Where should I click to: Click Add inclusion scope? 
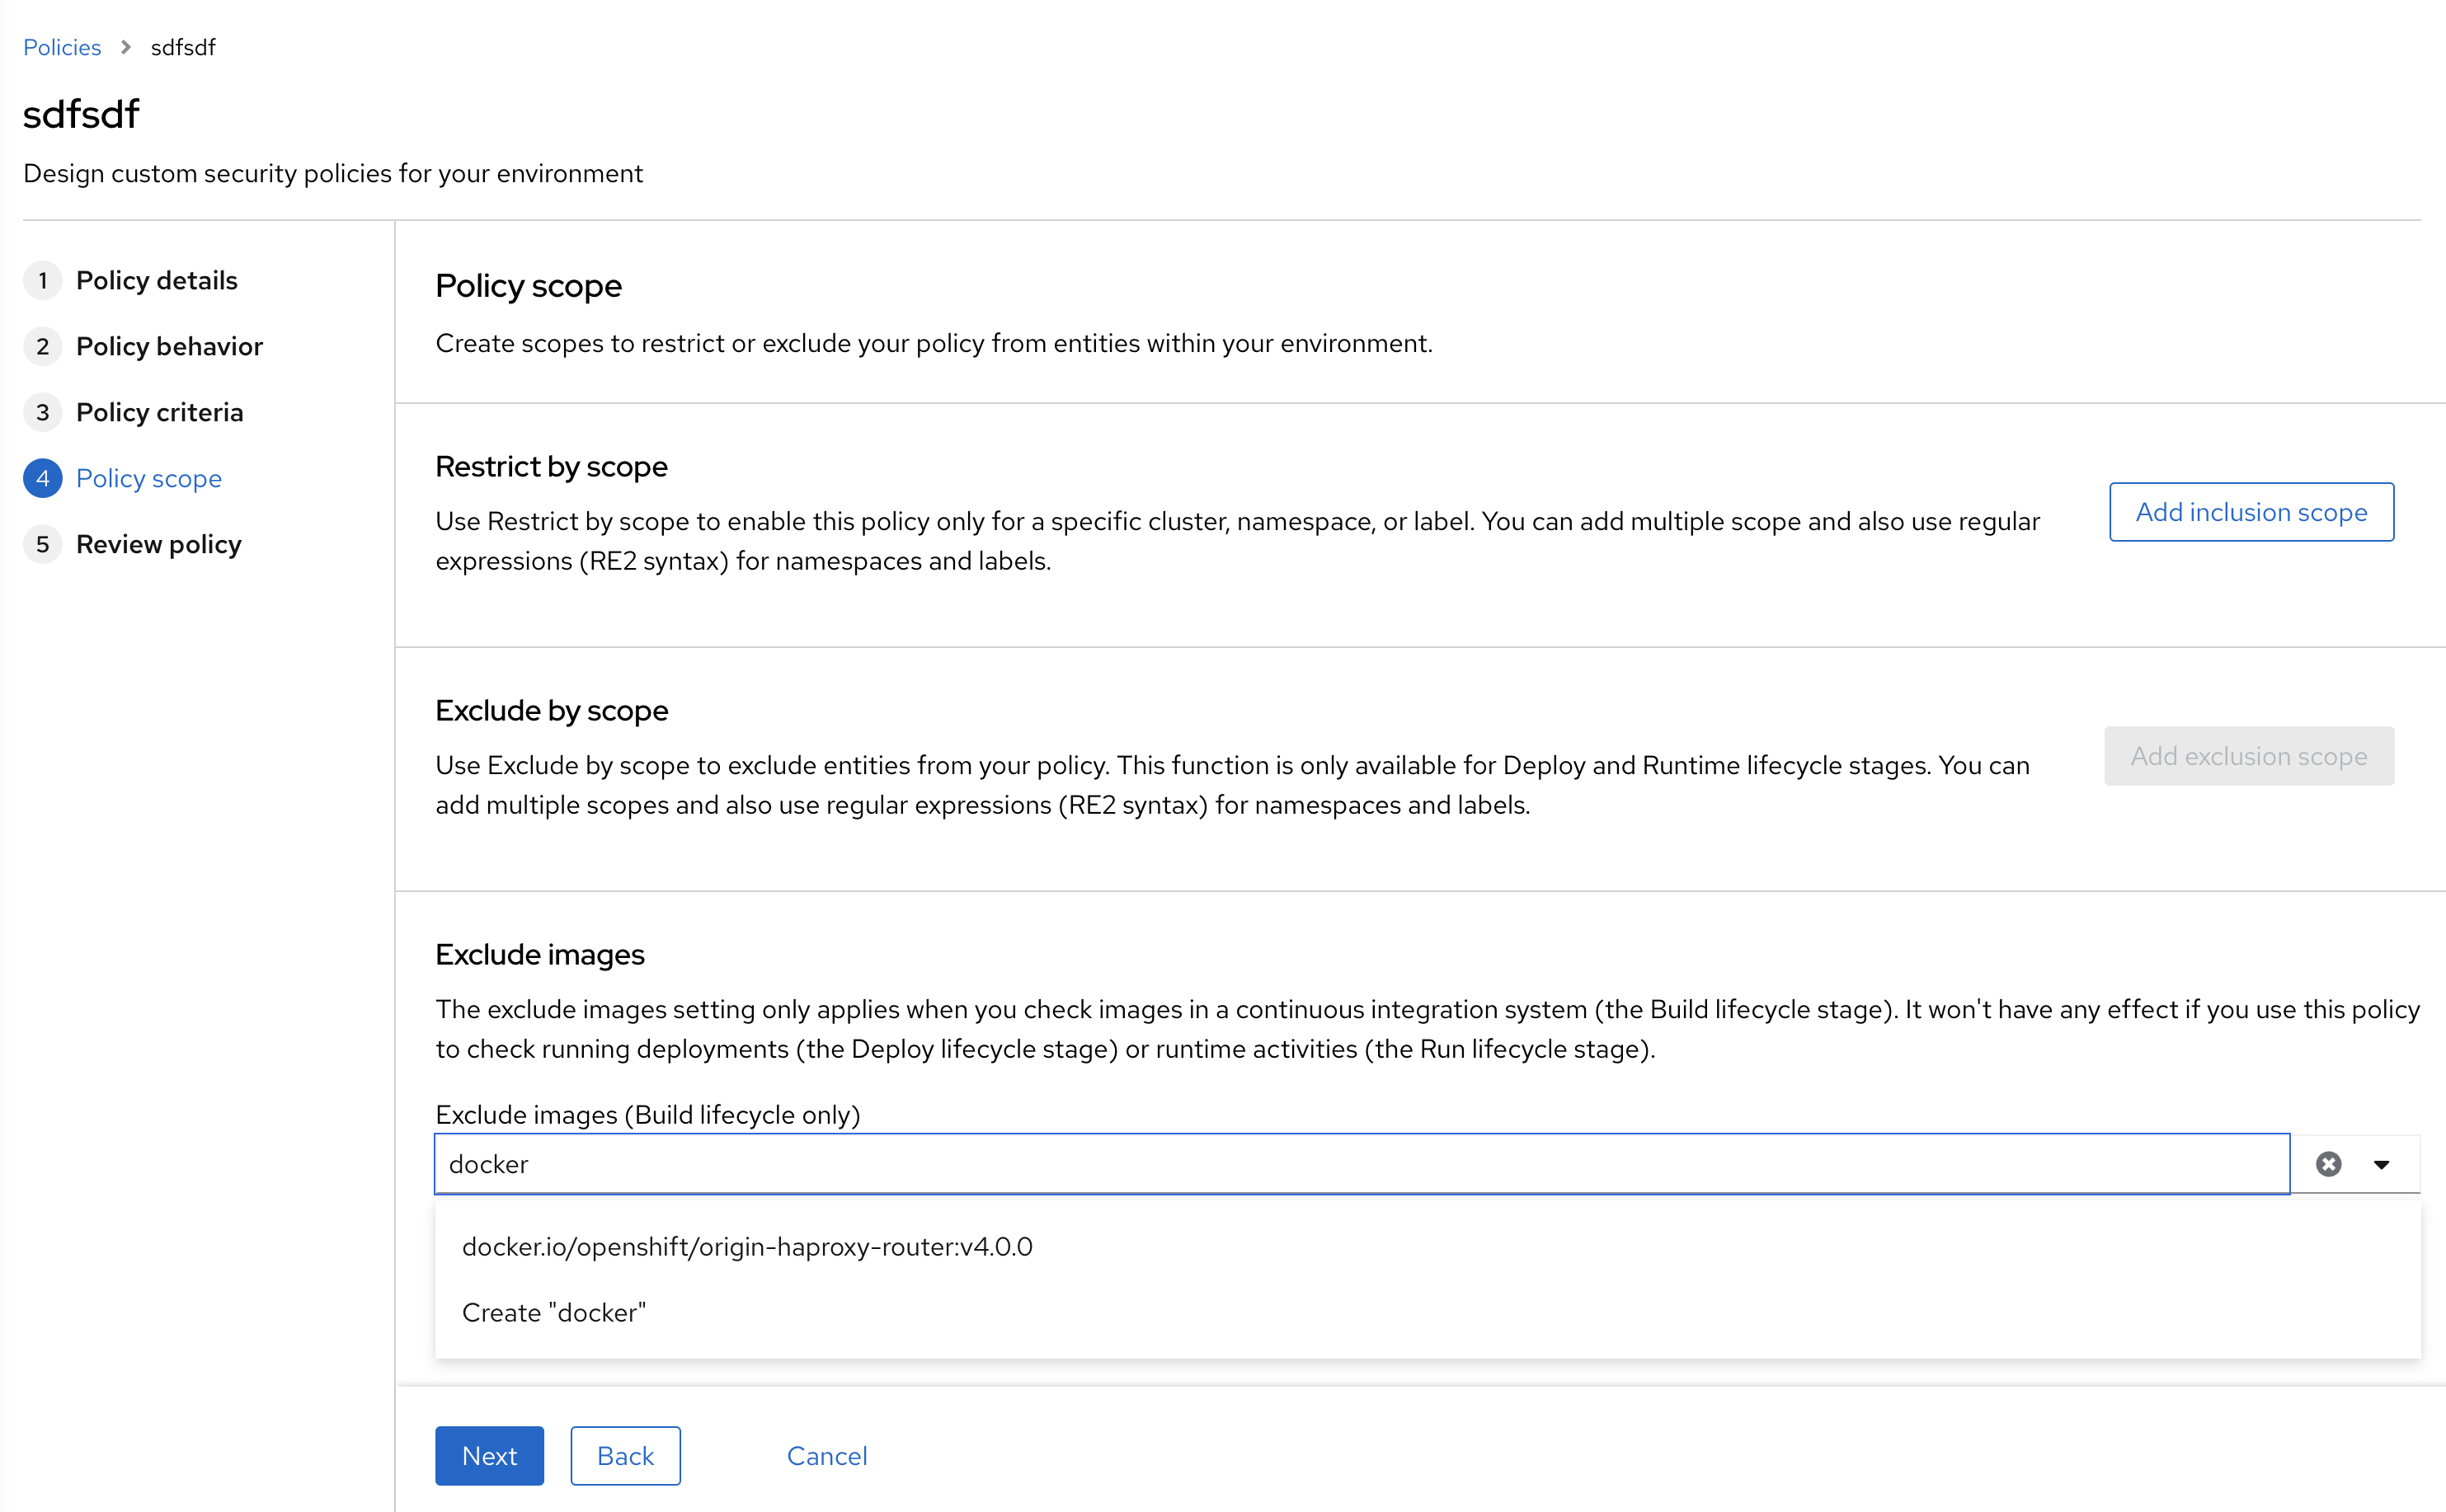(x=2250, y=512)
